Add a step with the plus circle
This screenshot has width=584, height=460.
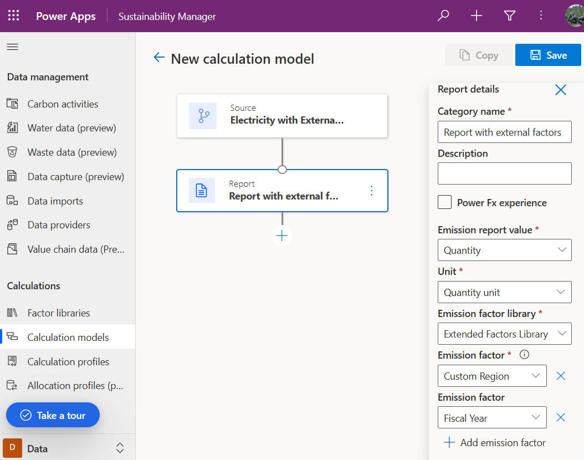pos(281,236)
